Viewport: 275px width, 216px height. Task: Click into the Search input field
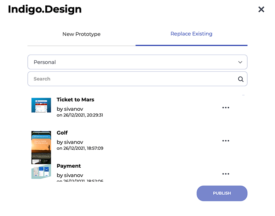coord(137,79)
